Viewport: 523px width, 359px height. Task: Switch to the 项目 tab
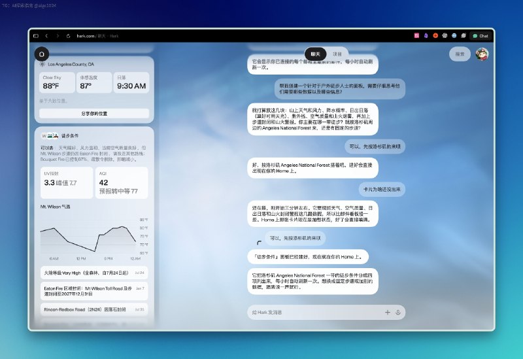click(337, 54)
